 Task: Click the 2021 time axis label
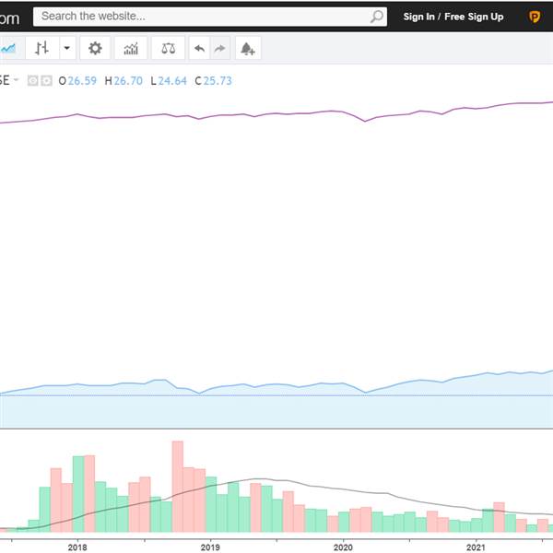pos(476,547)
